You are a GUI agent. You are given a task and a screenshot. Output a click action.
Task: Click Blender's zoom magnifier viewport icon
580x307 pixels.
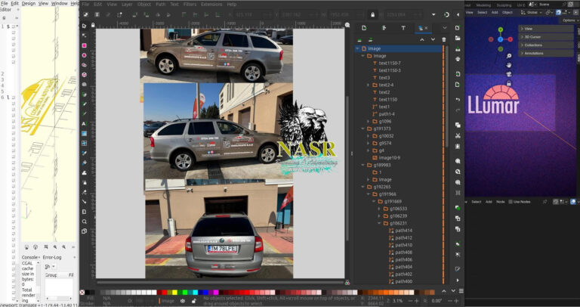click(509, 55)
